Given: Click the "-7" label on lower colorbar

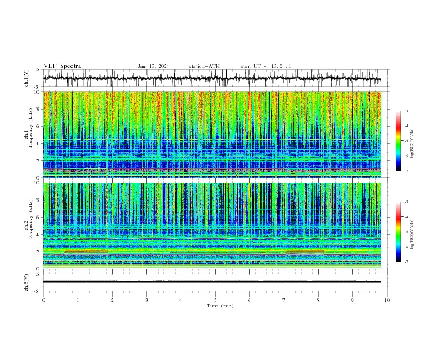Looking at the screenshot, I should point(406,262).
